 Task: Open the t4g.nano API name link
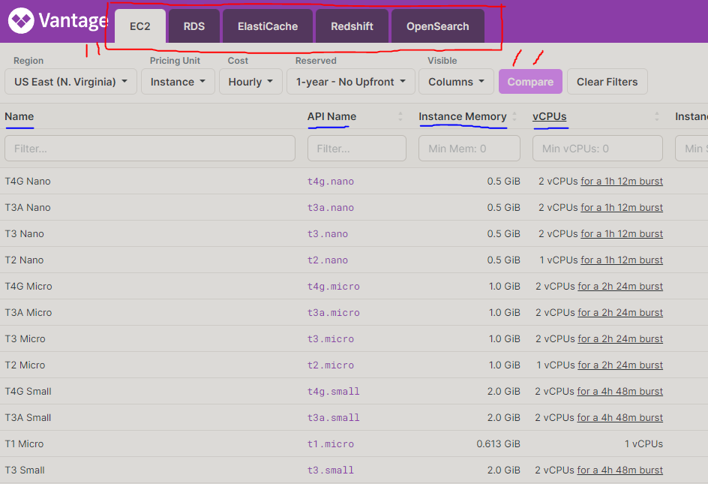pyautogui.click(x=331, y=181)
